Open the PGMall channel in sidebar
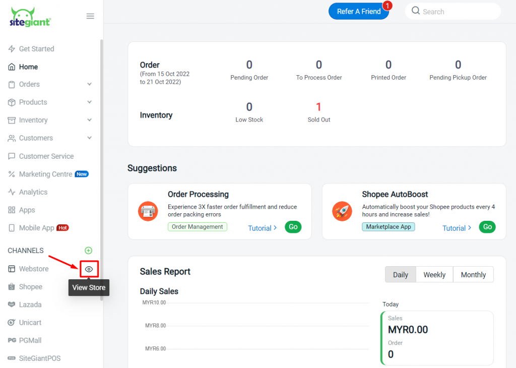The width and height of the screenshot is (516, 368). click(x=30, y=340)
